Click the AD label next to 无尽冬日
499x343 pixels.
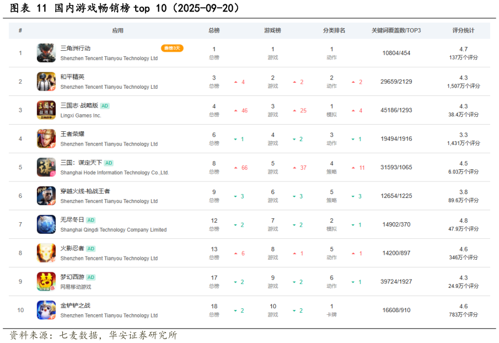pos(90,220)
